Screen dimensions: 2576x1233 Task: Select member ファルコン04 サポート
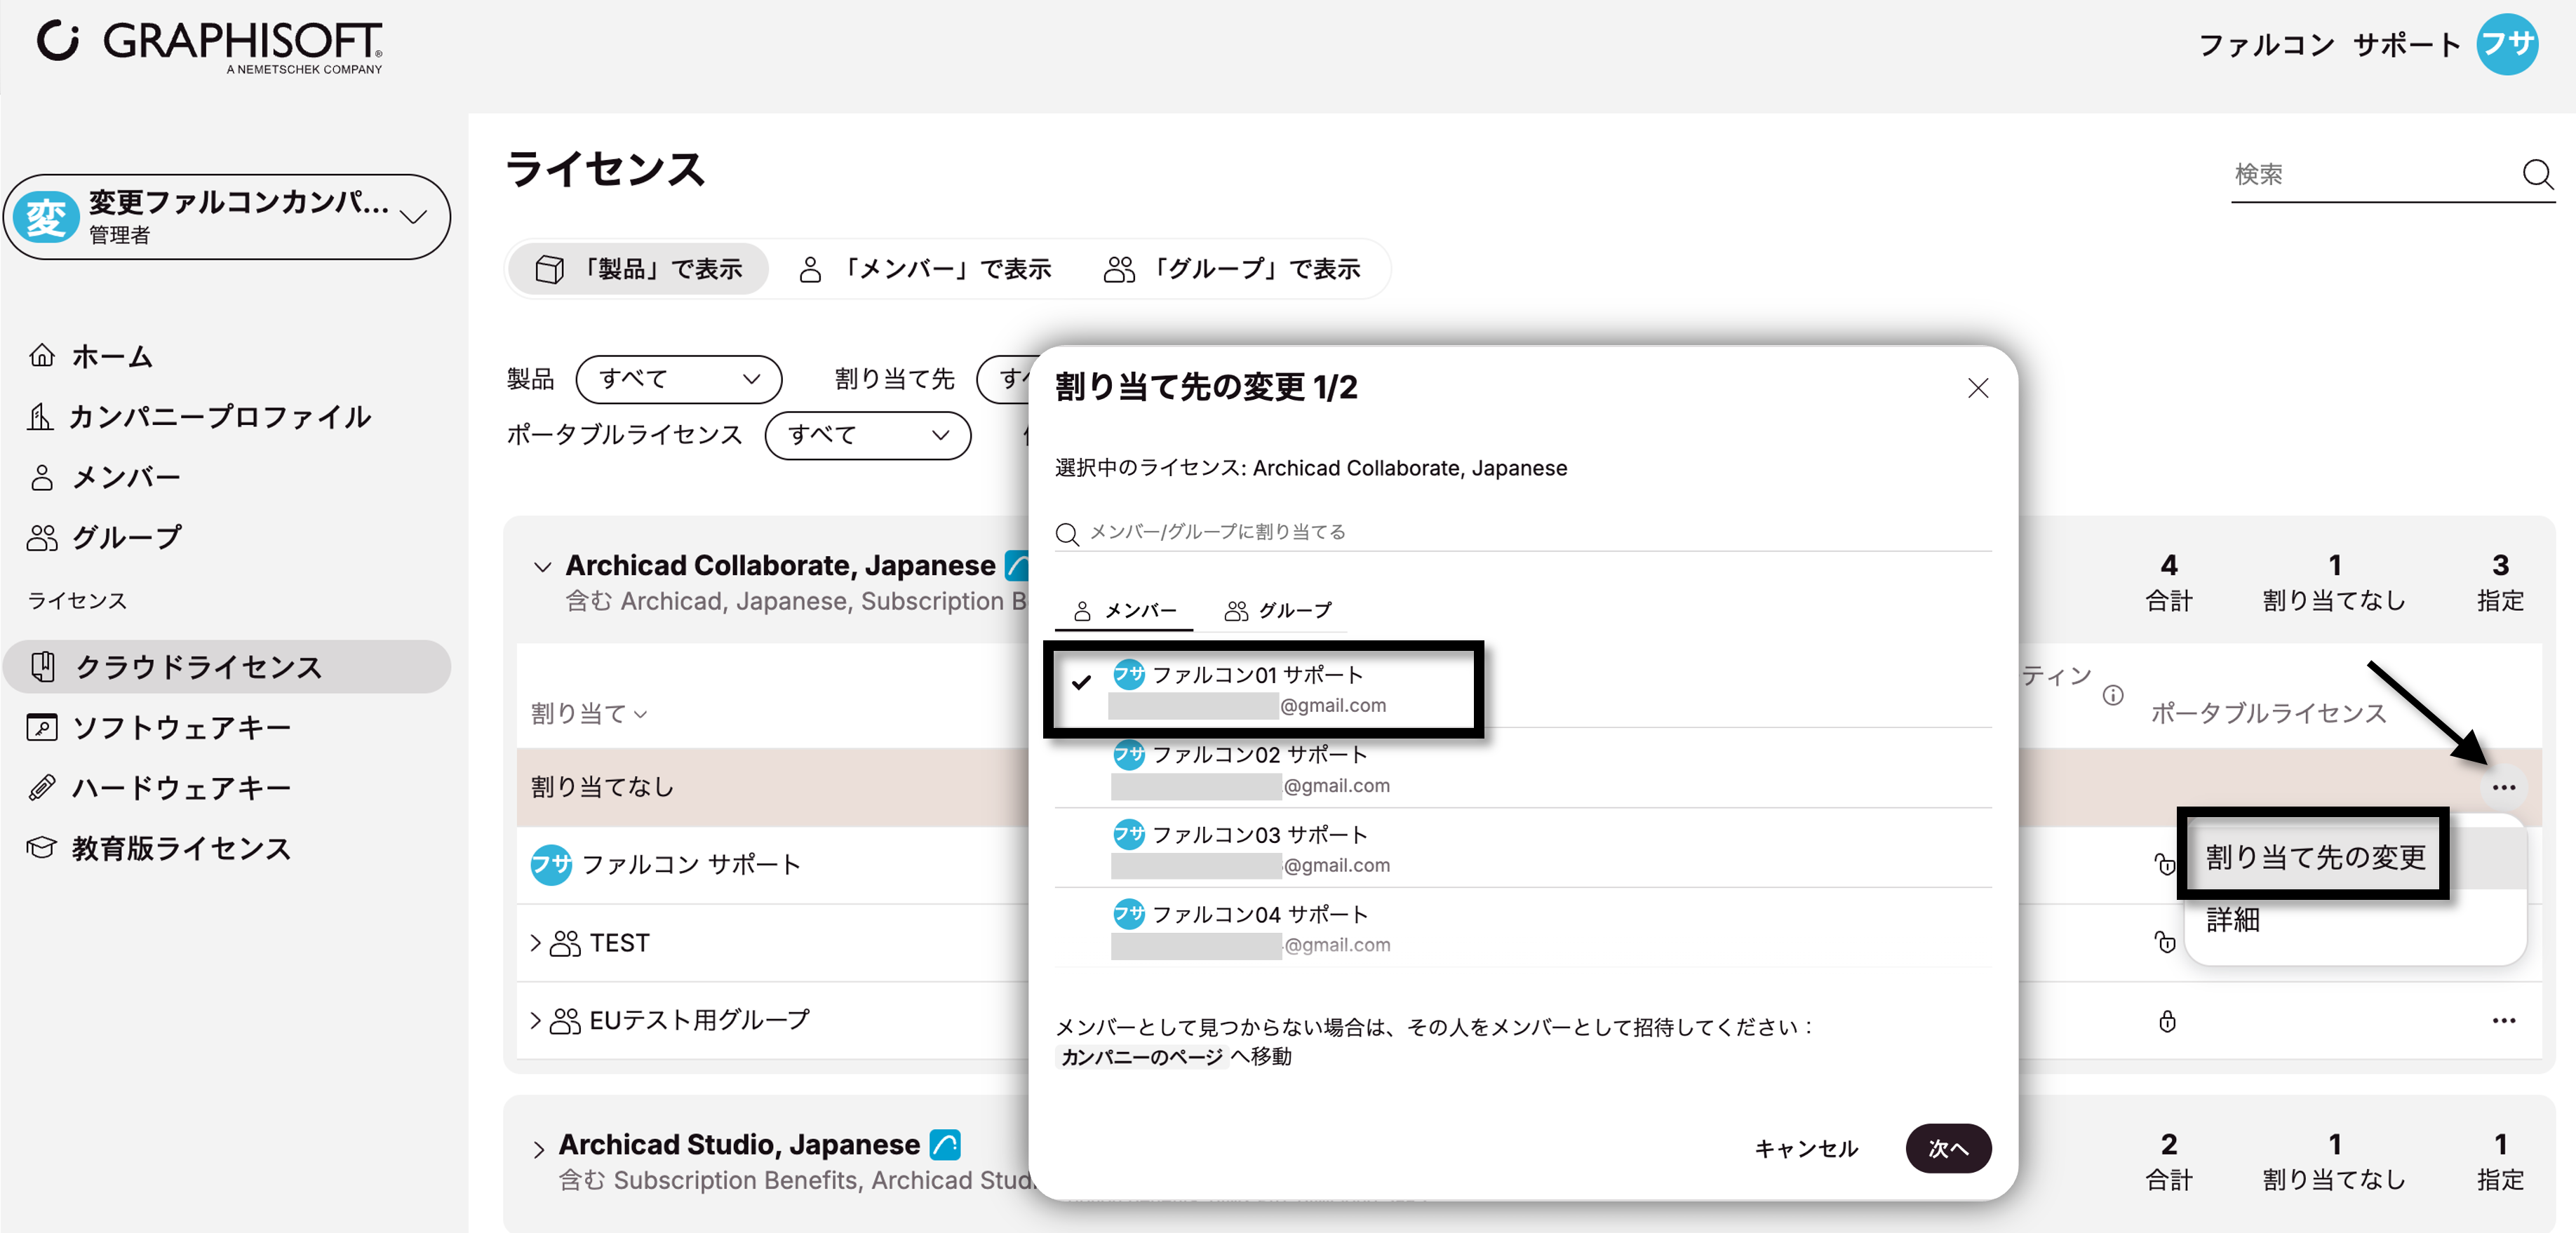1522,928
